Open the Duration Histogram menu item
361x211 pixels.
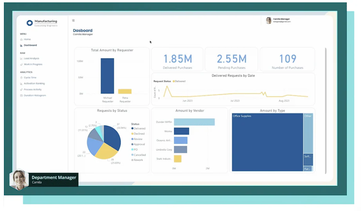pyautogui.click(x=35, y=95)
